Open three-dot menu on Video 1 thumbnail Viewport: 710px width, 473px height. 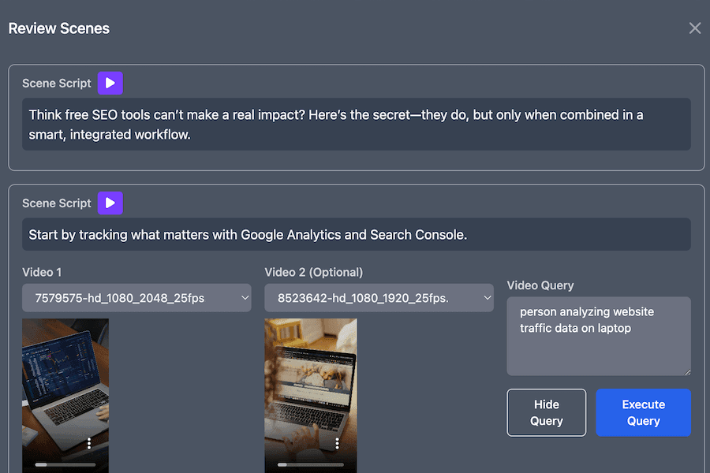(x=89, y=443)
